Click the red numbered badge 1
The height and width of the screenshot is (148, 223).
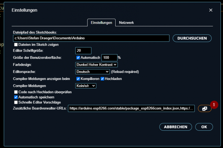pyautogui.click(x=214, y=104)
